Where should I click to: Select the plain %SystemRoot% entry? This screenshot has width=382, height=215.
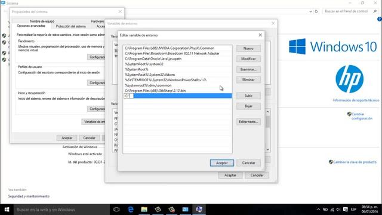(x=177, y=69)
